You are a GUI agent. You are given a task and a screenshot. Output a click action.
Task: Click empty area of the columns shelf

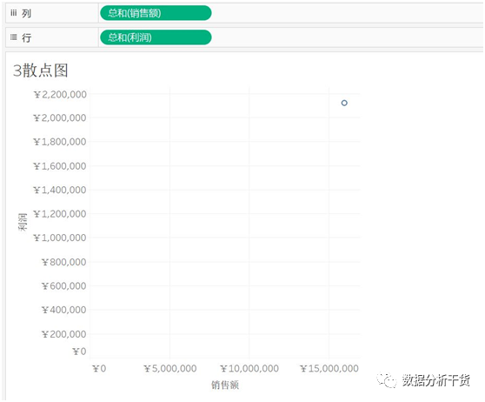click(347, 13)
